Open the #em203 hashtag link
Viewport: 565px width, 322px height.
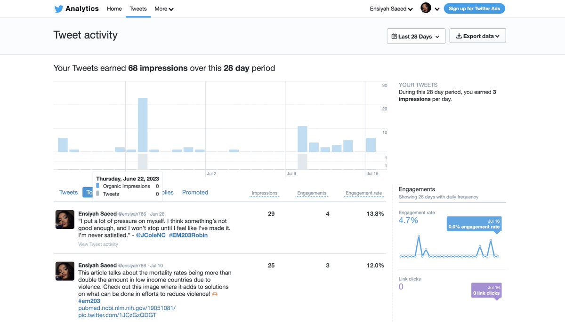click(x=89, y=301)
